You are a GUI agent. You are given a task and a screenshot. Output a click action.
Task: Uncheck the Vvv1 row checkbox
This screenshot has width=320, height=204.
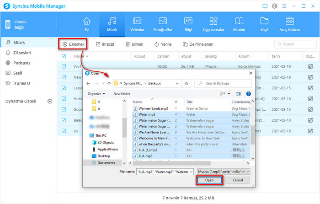tap(64, 66)
